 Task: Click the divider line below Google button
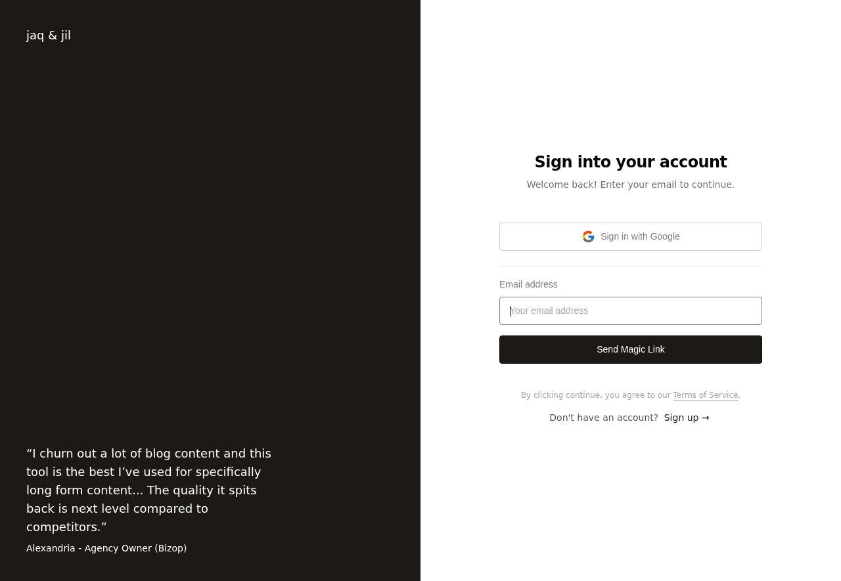[x=631, y=267]
